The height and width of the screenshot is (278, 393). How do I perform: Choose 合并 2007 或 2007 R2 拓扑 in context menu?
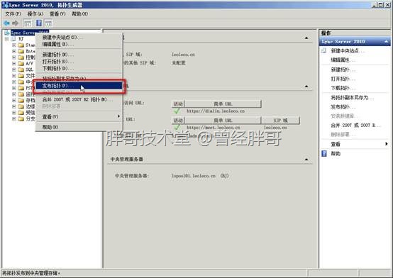[79, 99]
